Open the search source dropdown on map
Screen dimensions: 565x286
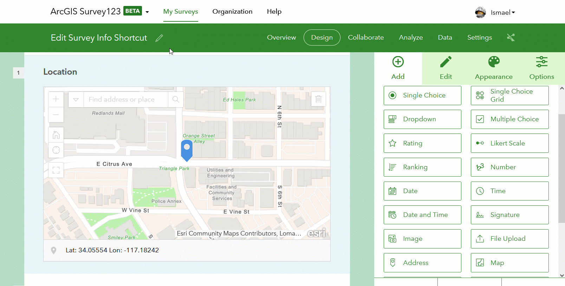click(x=76, y=100)
